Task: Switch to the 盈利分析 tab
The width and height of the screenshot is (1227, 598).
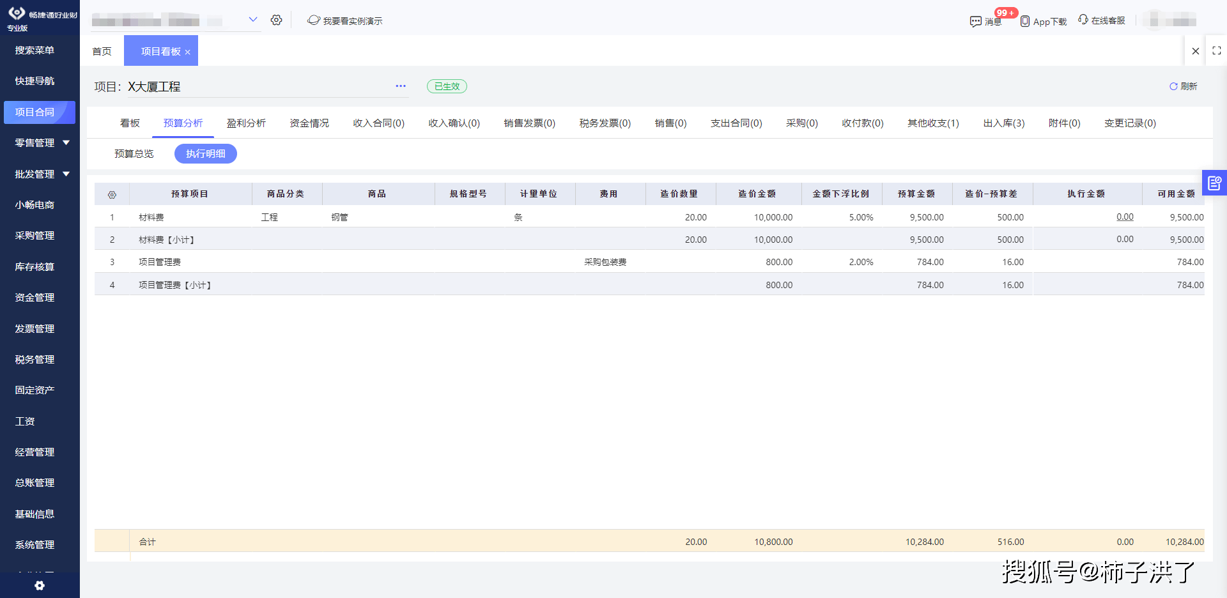Action: (246, 123)
